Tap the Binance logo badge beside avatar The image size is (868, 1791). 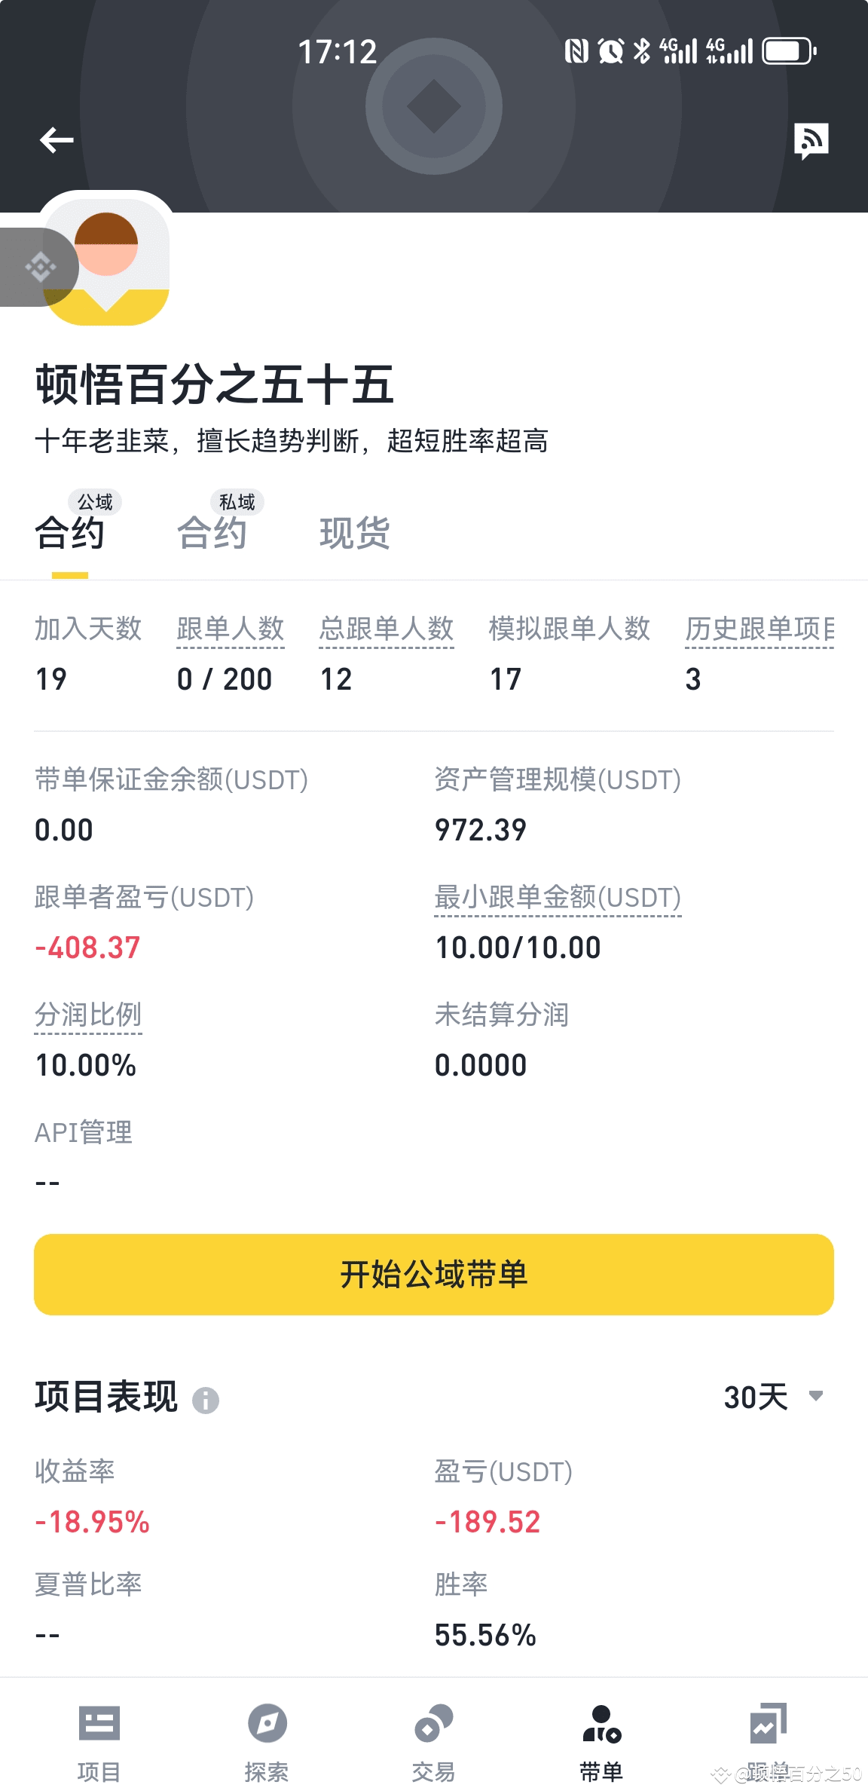pyautogui.click(x=39, y=267)
